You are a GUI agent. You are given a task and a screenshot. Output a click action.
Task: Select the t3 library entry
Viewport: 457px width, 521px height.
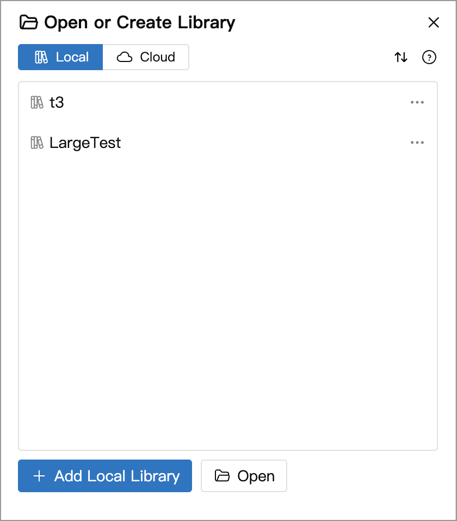tap(228, 102)
